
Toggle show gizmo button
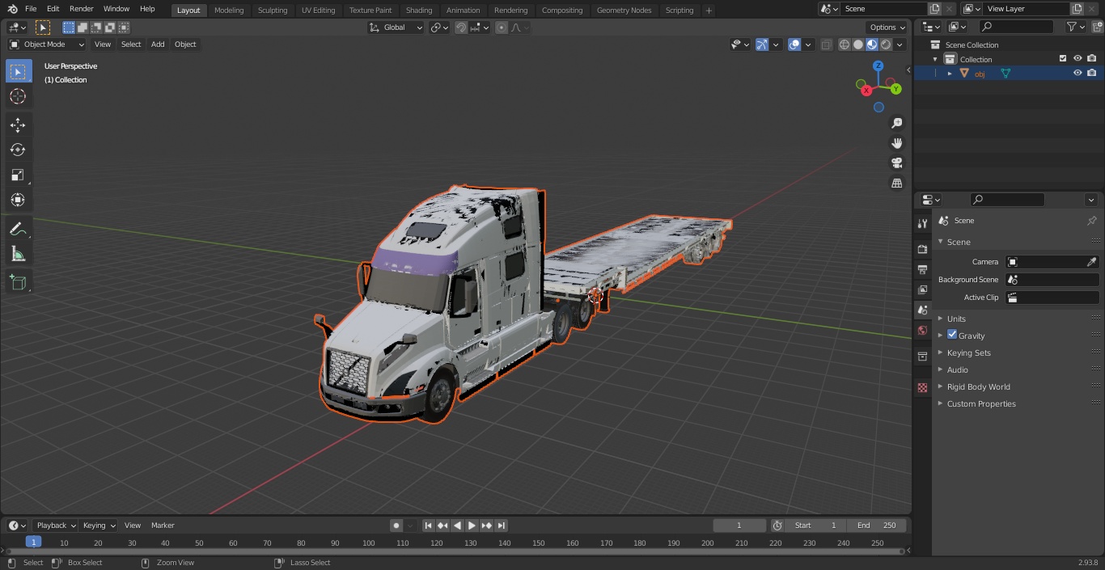(762, 44)
